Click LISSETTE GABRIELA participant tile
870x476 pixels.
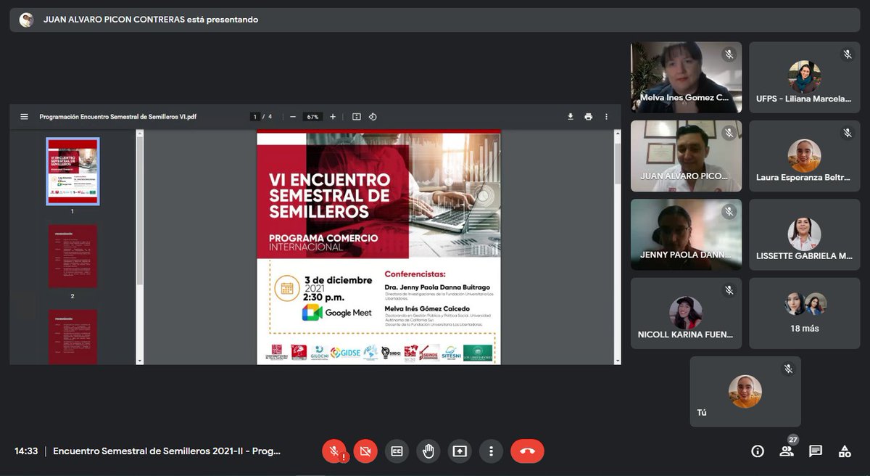pyautogui.click(x=804, y=234)
